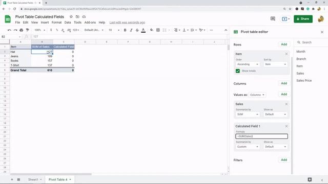Viewport: 328px width, 184px height.
Task: Open the font size dropdown
Action: 114,30
